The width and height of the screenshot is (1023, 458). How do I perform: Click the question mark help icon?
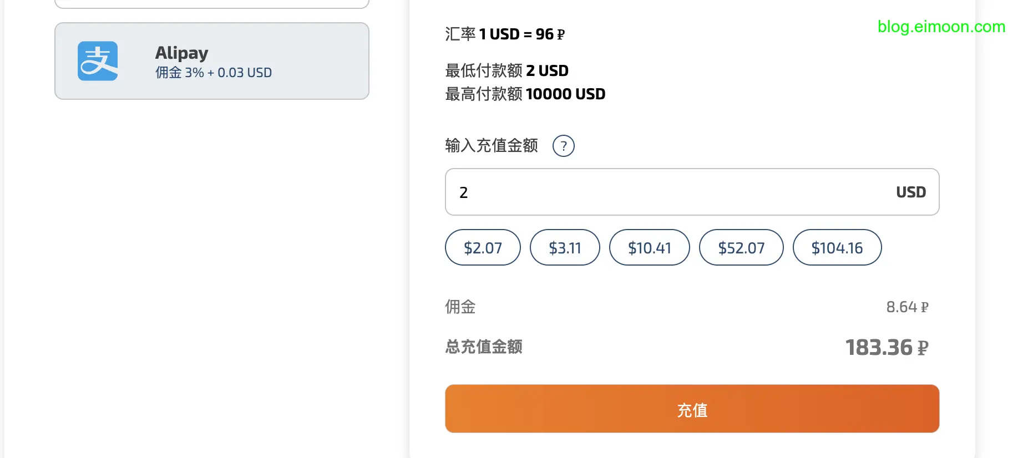563,146
